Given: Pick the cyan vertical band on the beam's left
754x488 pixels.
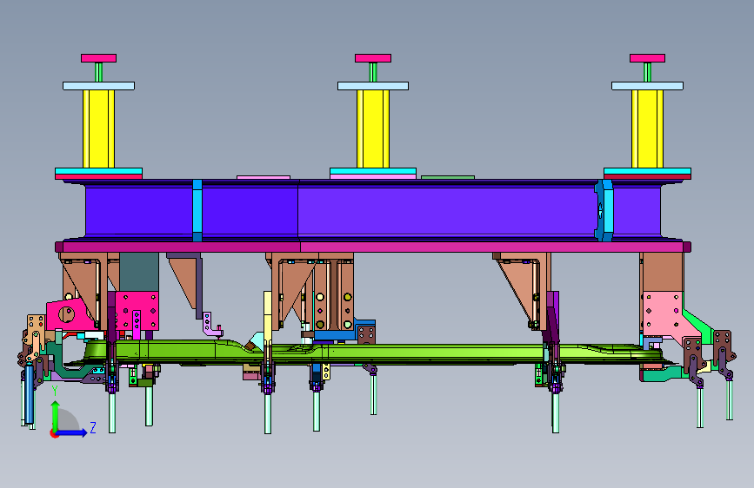Looking at the screenshot, I should point(197,210).
